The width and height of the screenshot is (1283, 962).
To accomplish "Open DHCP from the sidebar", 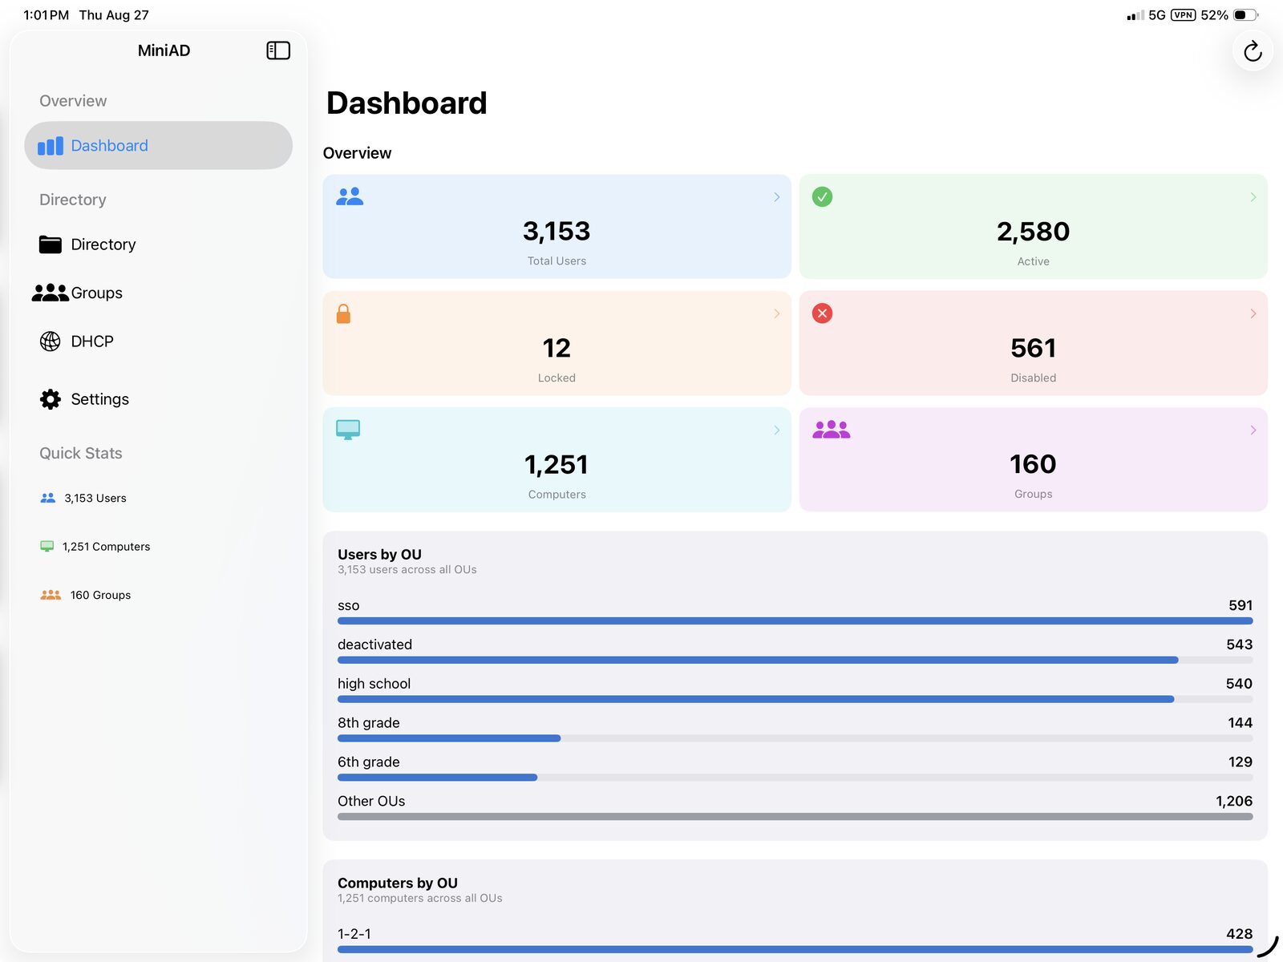I will coord(158,342).
